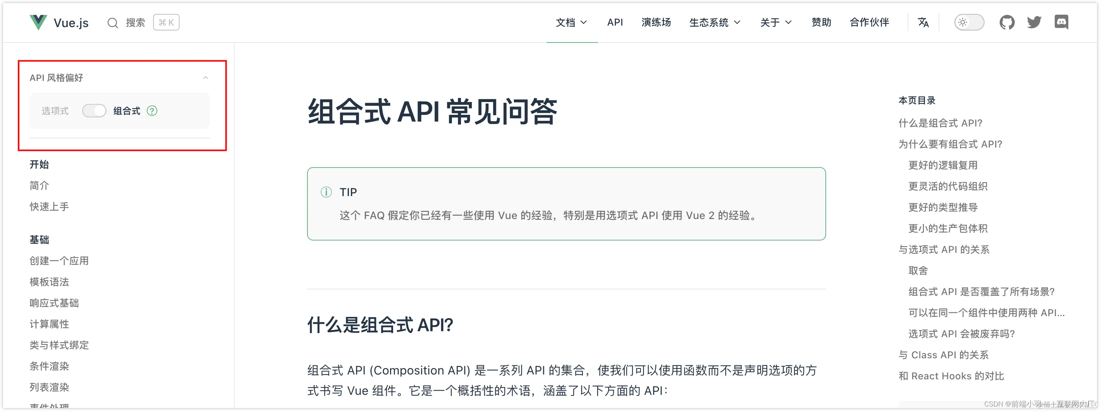Select the 选项式 API preference label
Viewport: 1100px width, 411px height.
coord(55,111)
